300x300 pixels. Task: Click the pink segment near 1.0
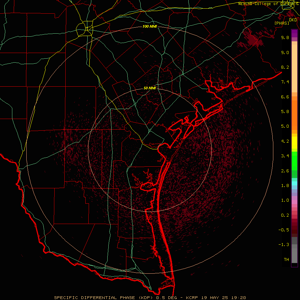[x=294, y=202]
